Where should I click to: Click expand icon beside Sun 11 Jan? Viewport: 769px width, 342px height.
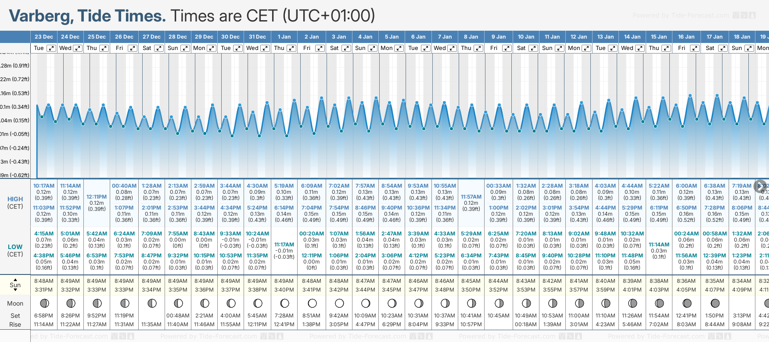560,48
